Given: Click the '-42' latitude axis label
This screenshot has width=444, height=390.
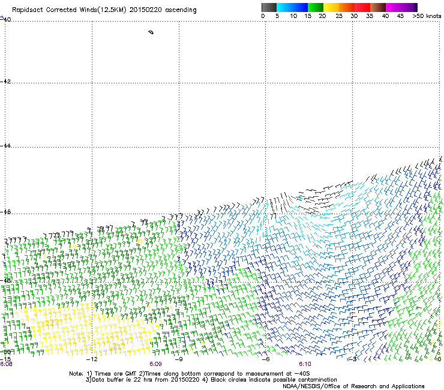Looking at the screenshot, I should (5, 81).
